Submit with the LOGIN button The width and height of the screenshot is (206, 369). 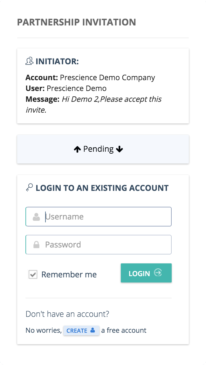point(146,273)
